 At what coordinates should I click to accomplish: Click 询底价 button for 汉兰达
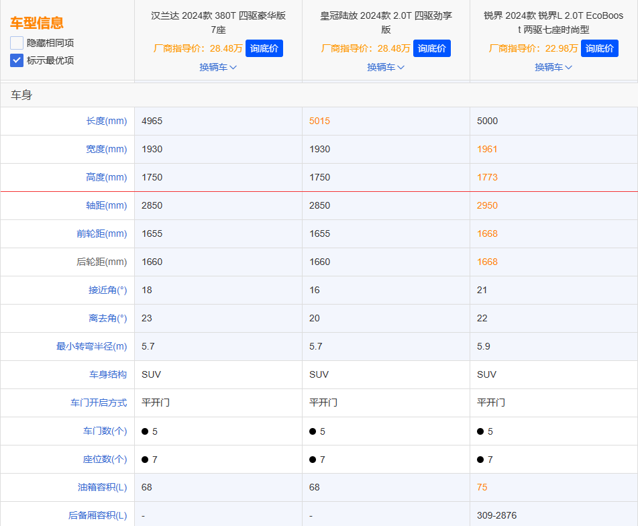tap(264, 48)
